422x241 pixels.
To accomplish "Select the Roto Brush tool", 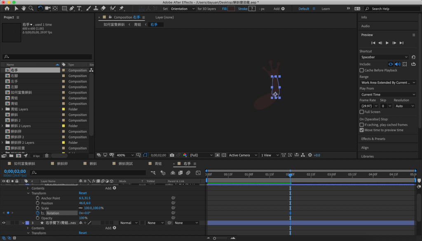I will tap(113, 9).
